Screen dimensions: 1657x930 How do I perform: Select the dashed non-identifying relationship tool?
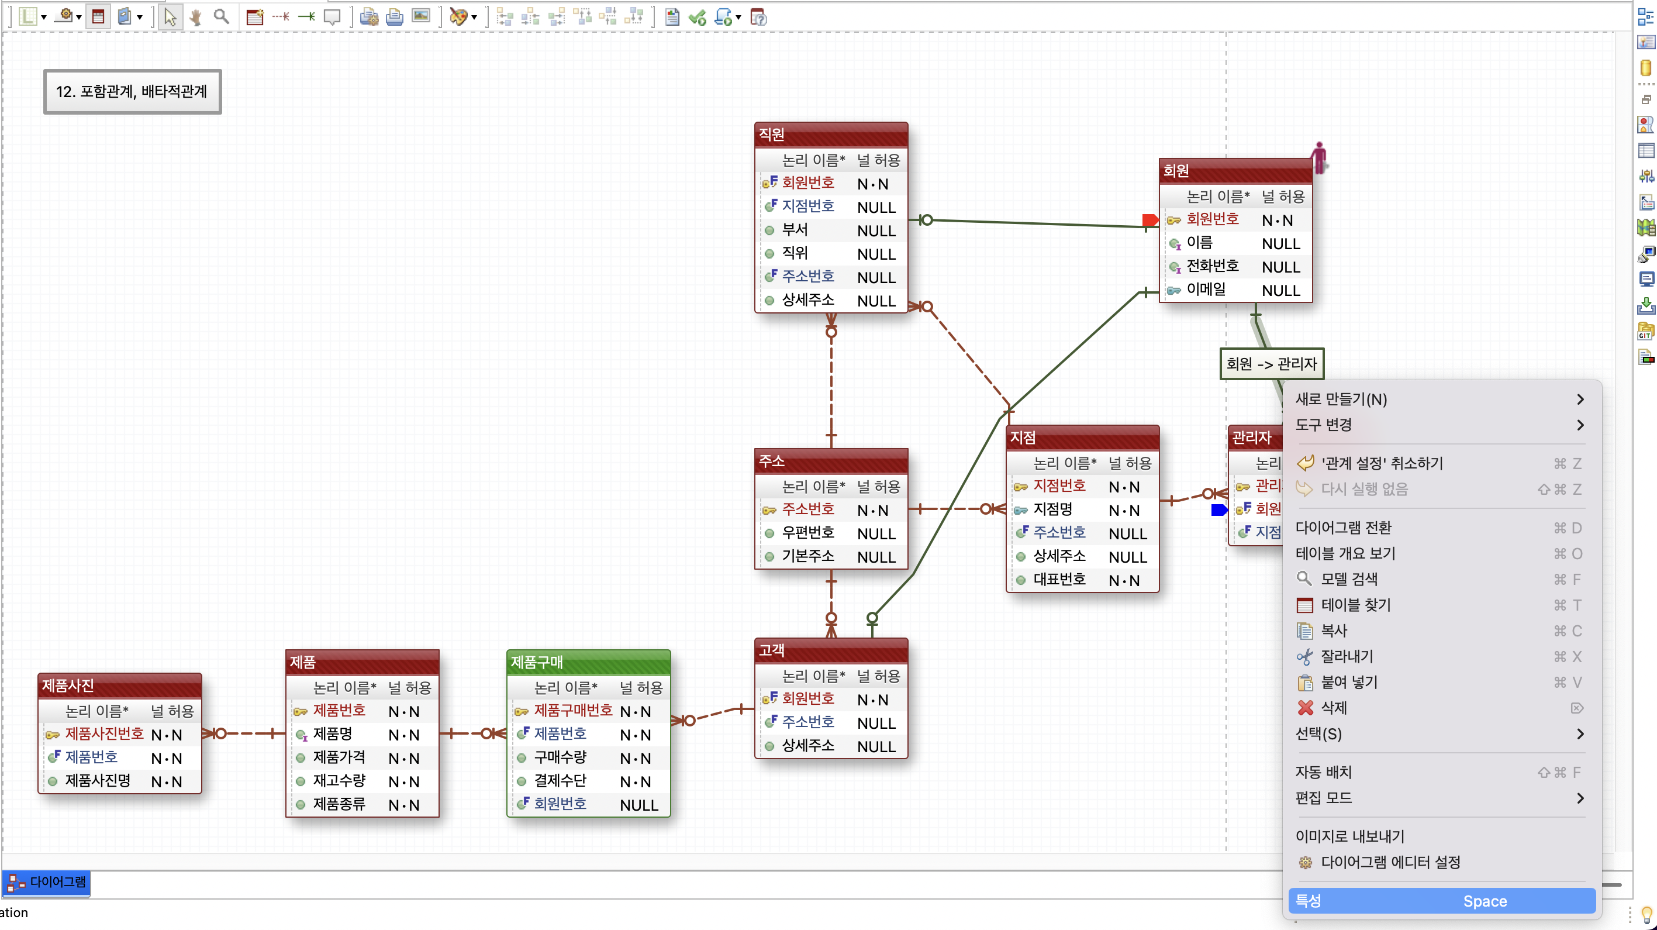pos(281,18)
